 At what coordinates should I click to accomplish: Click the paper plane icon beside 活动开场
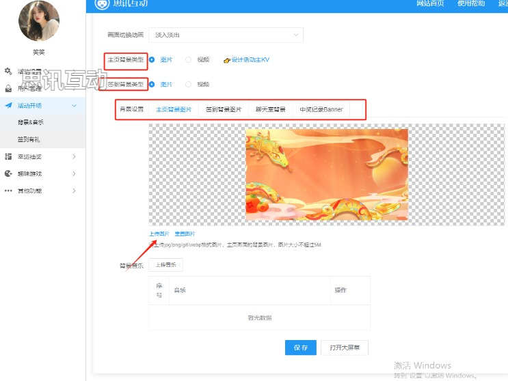pyautogui.click(x=8, y=105)
